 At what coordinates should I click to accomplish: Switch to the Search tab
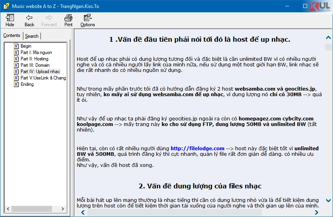coord(32,36)
